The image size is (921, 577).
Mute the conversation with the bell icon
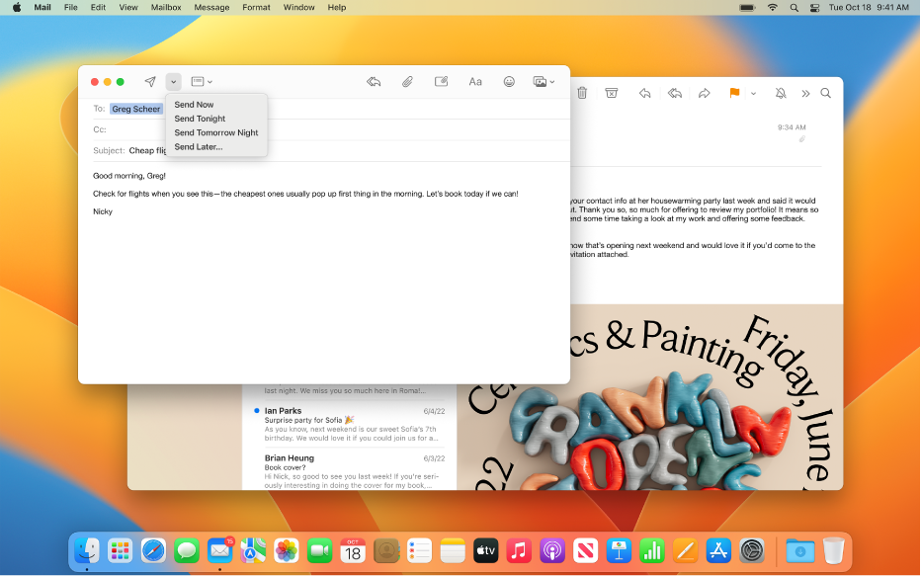click(781, 93)
